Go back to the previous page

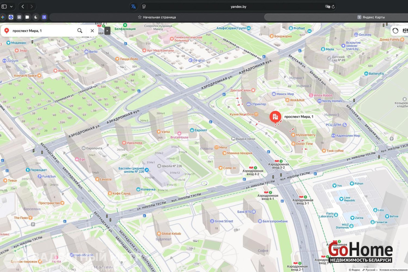(23, 6)
